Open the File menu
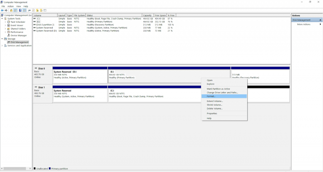323x172 pixels. [x=3, y=6]
